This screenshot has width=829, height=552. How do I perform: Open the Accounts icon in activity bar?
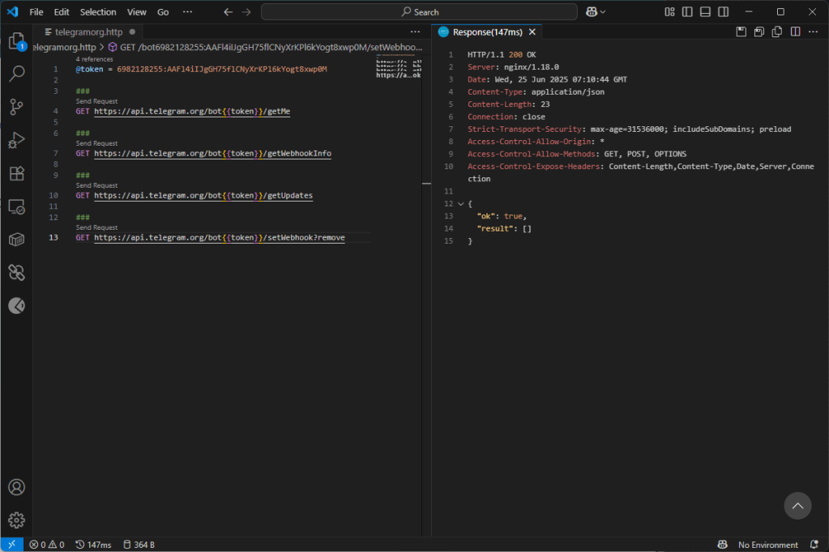[x=16, y=487]
